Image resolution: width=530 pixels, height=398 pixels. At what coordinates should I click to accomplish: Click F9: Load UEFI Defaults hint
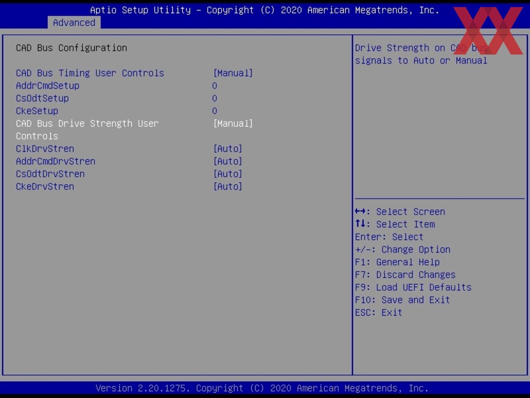(x=413, y=287)
